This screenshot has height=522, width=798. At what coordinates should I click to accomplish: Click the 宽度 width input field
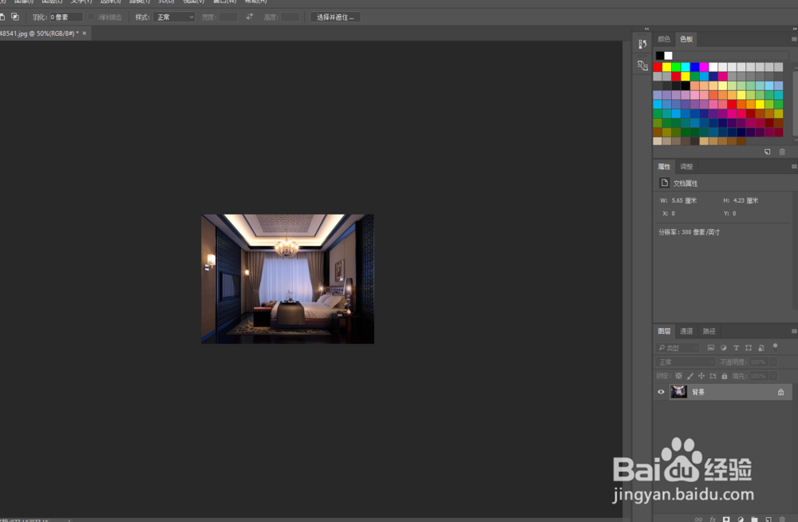228,17
